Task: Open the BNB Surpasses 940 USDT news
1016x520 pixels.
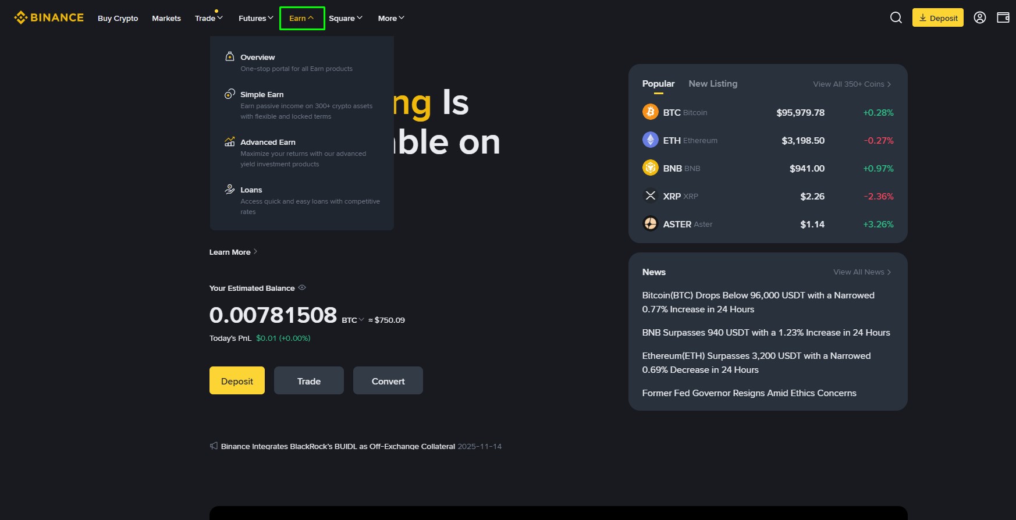Action: [x=766, y=332]
